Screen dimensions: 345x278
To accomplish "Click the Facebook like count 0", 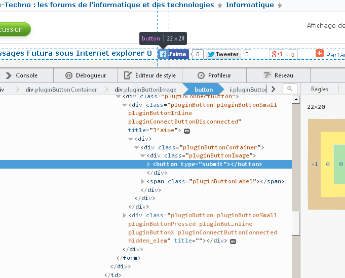I will tap(198, 54).
